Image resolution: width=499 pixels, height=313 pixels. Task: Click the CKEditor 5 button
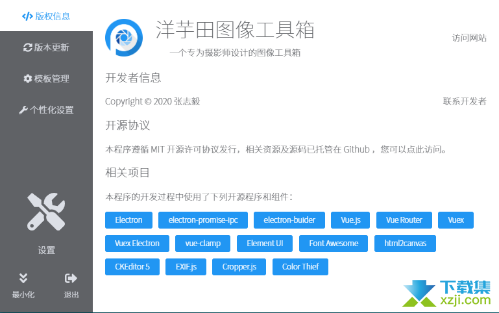pyautogui.click(x=132, y=266)
